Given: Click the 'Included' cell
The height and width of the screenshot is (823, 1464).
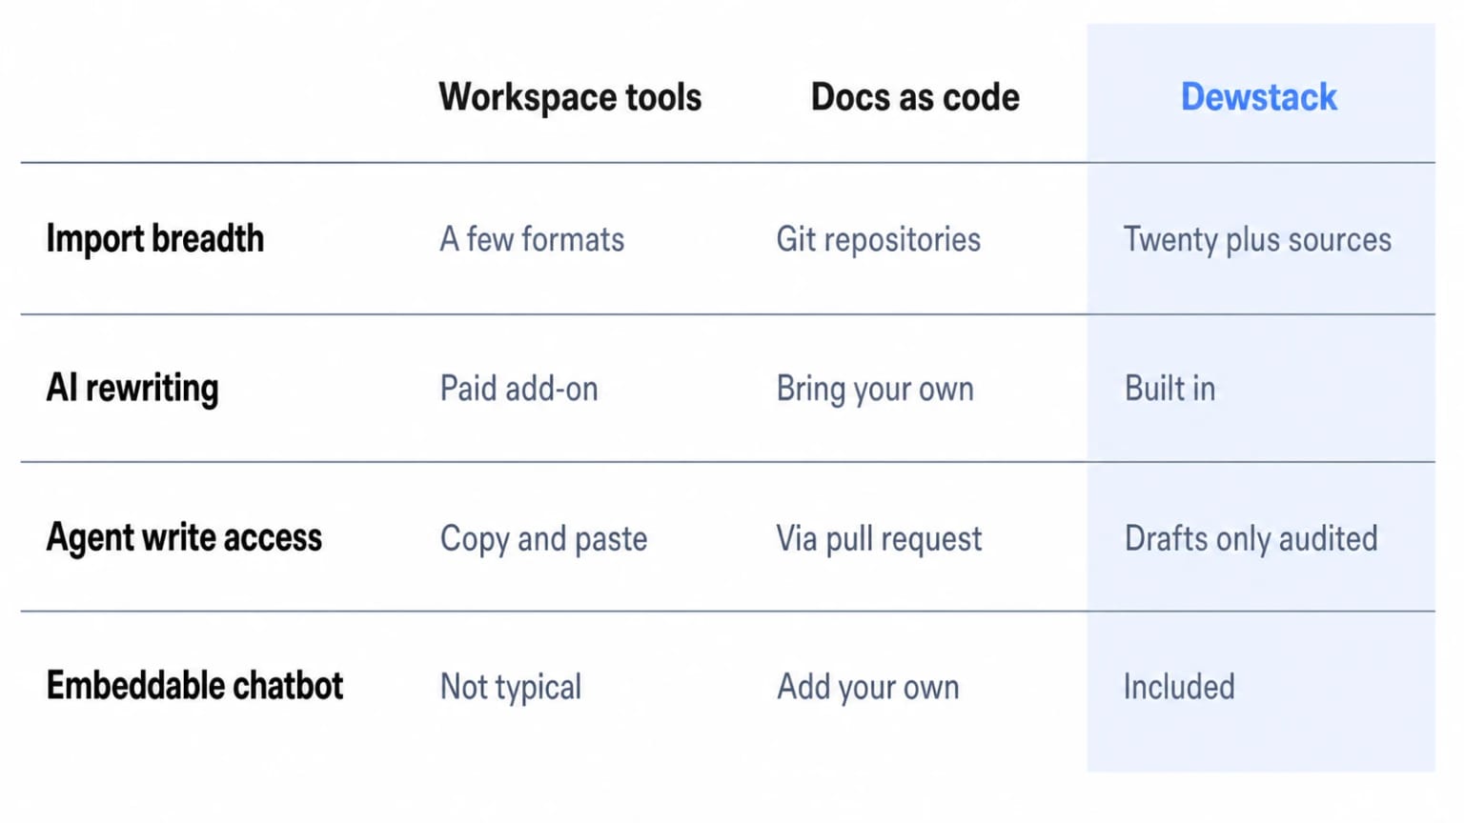Looking at the screenshot, I should click(1179, 687).
